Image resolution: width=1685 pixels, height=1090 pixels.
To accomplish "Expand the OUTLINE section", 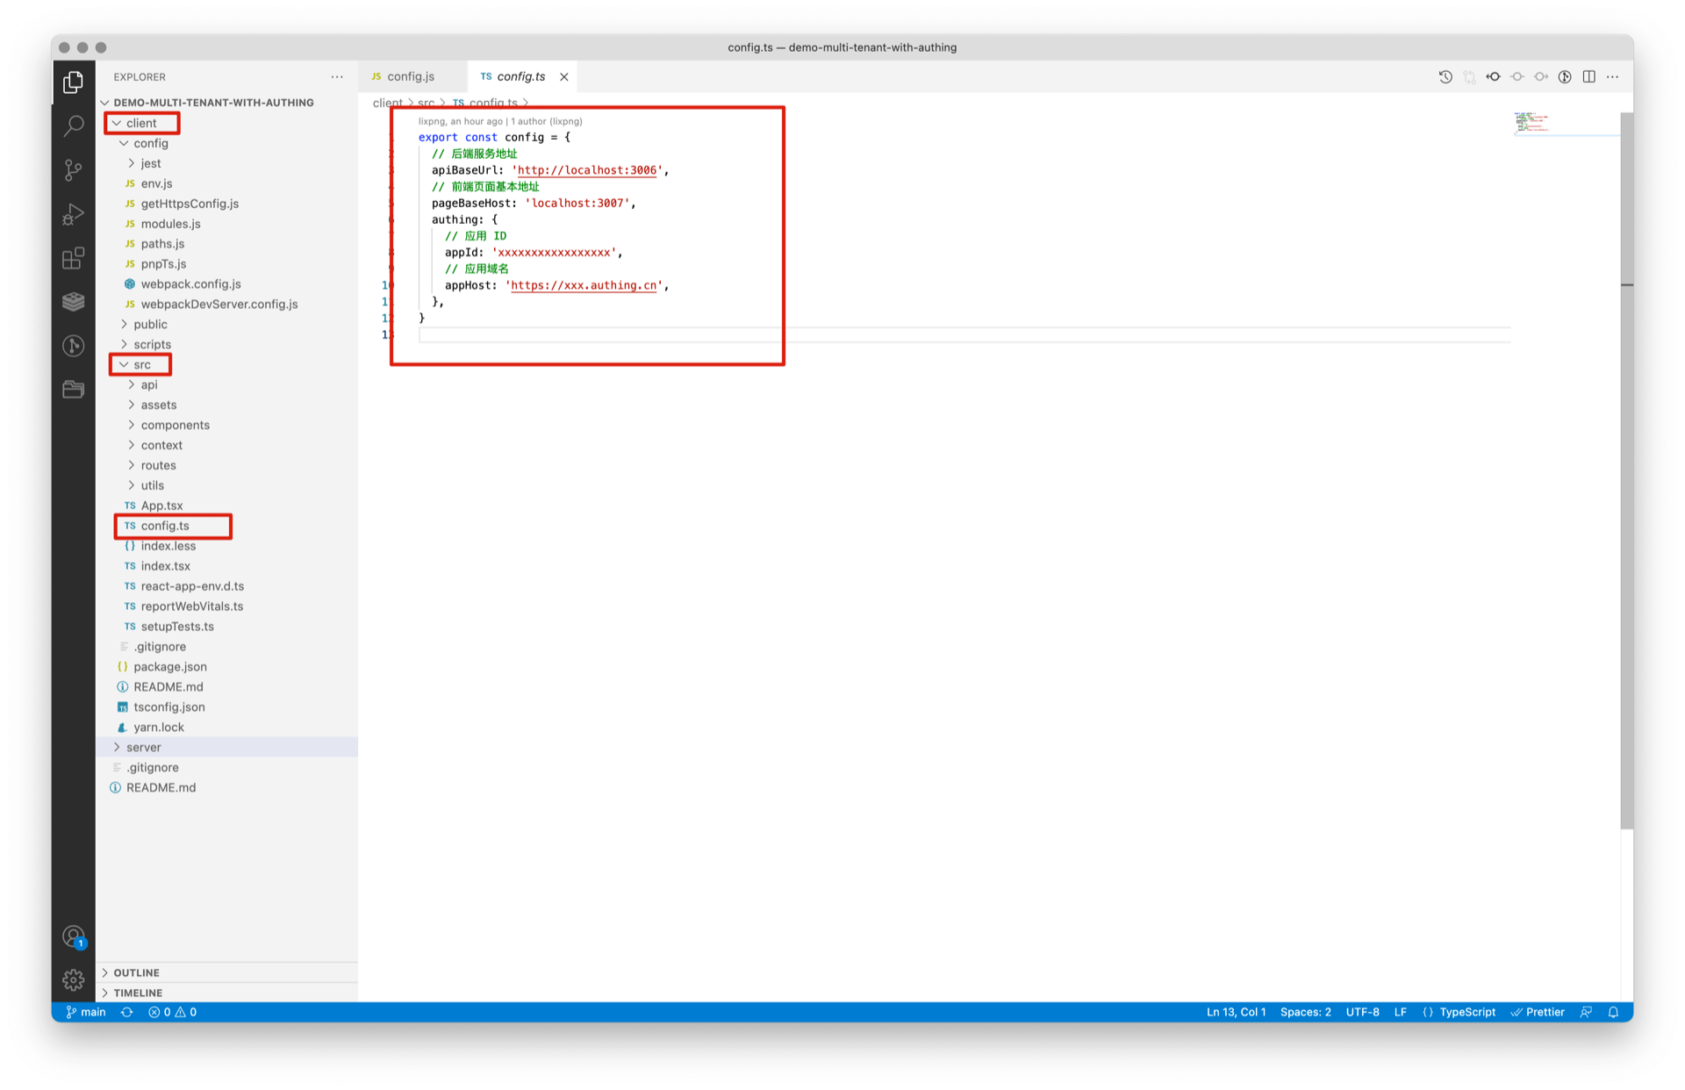I will tap(136, 972).
